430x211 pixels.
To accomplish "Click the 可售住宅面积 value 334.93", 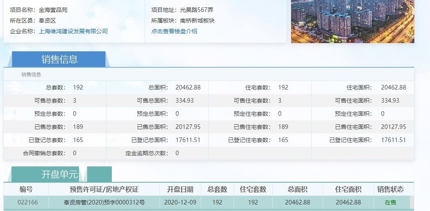I will (390, 101).
